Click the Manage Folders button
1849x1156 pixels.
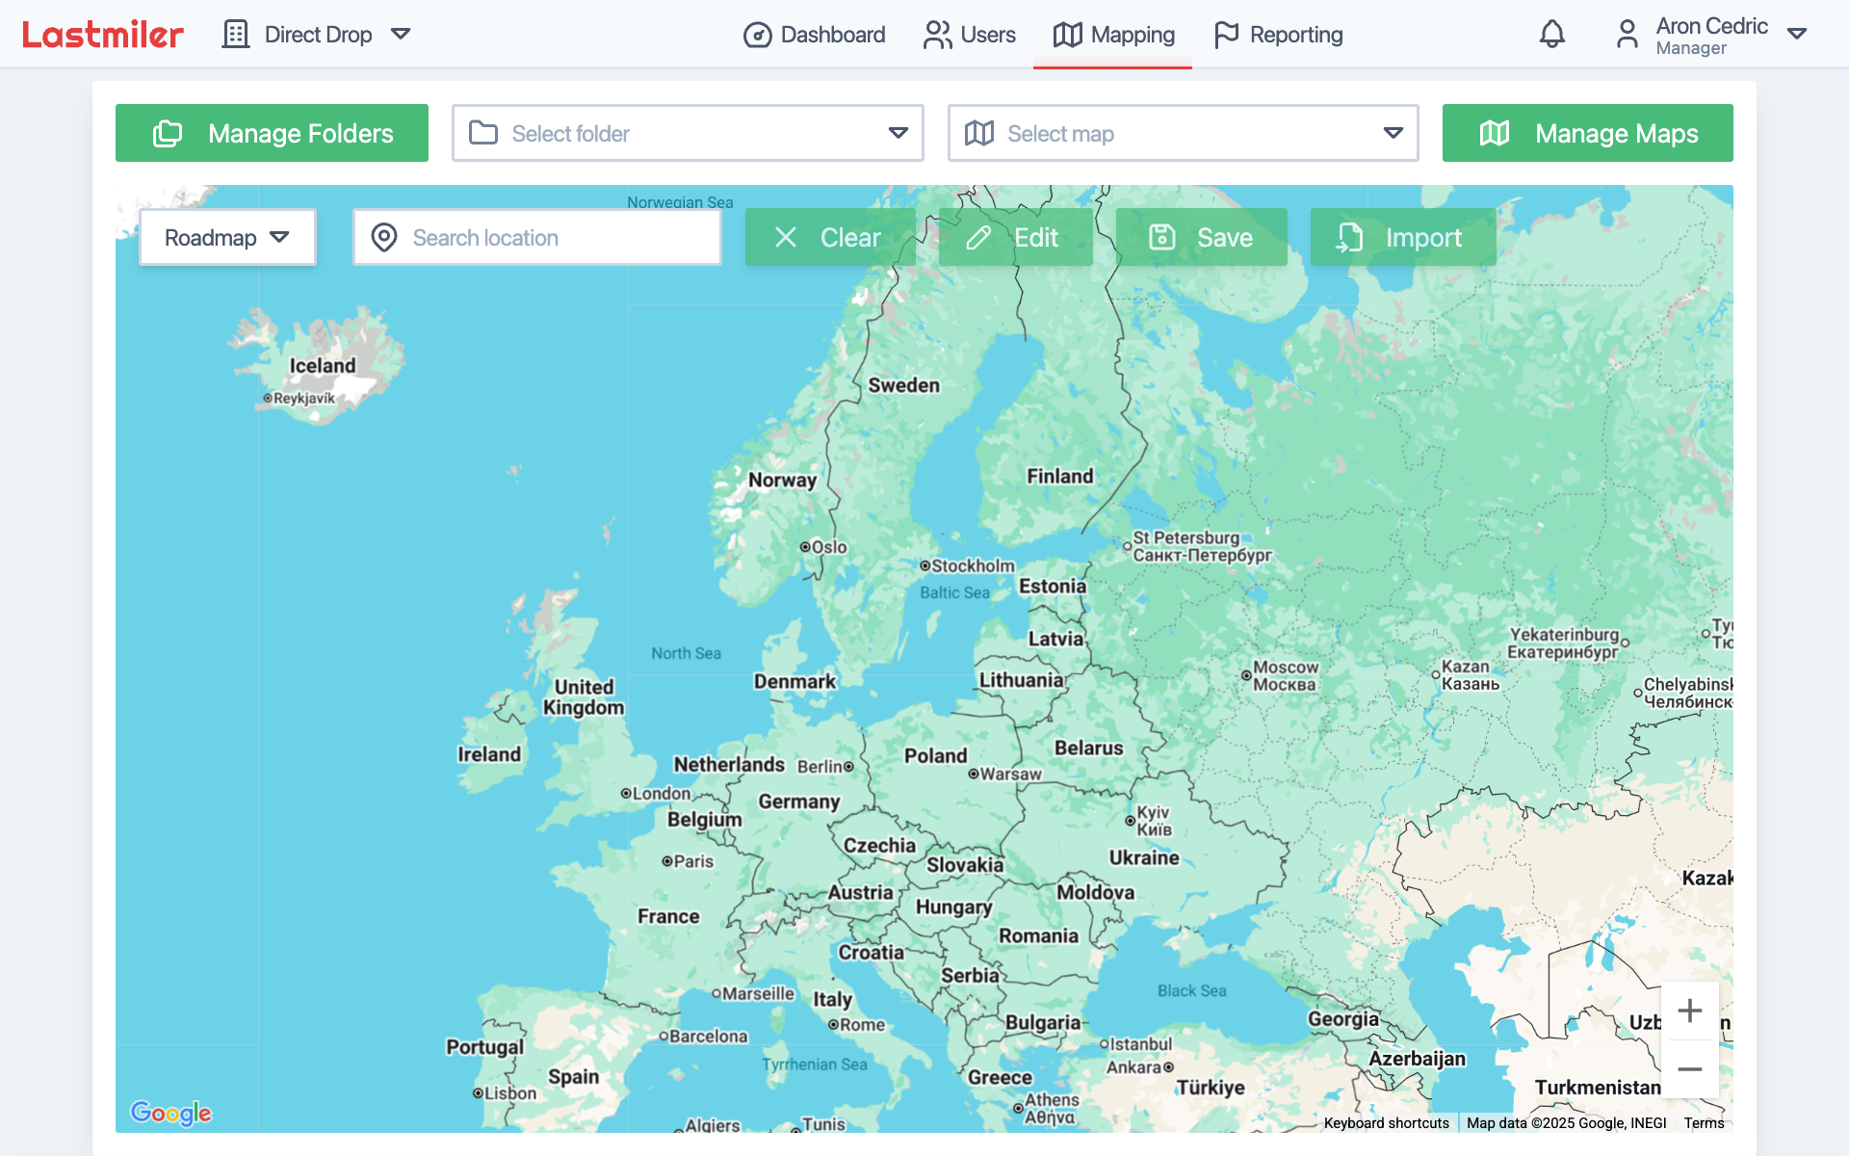(x=272, y=133)
